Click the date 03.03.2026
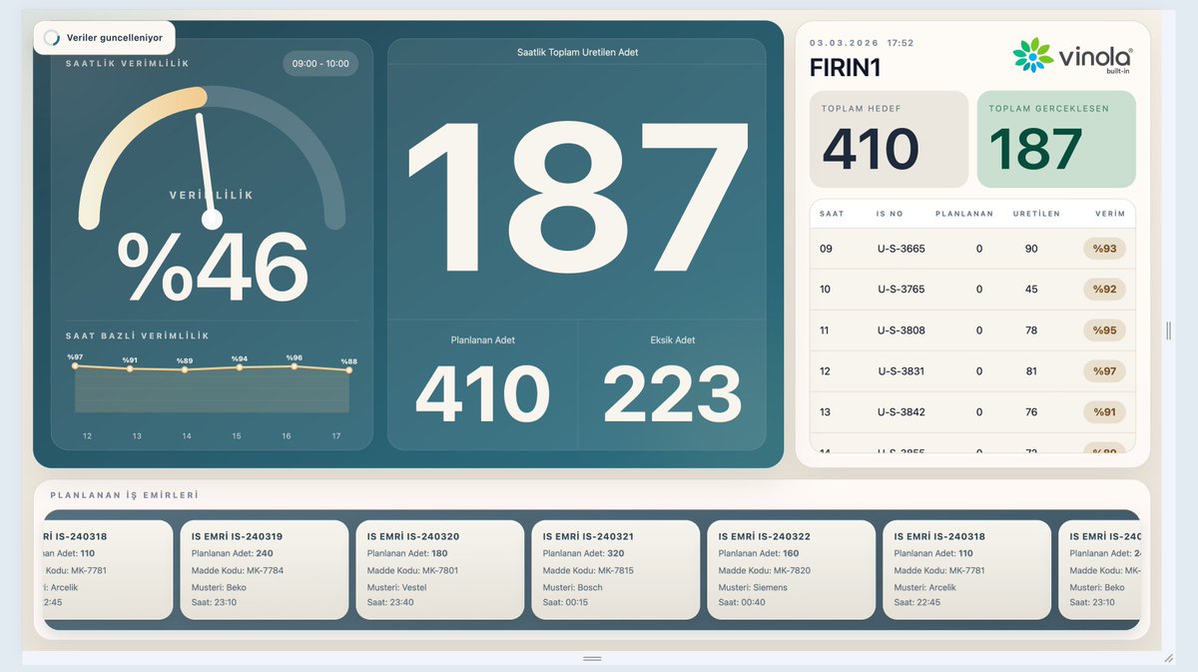 click(843, 43)
